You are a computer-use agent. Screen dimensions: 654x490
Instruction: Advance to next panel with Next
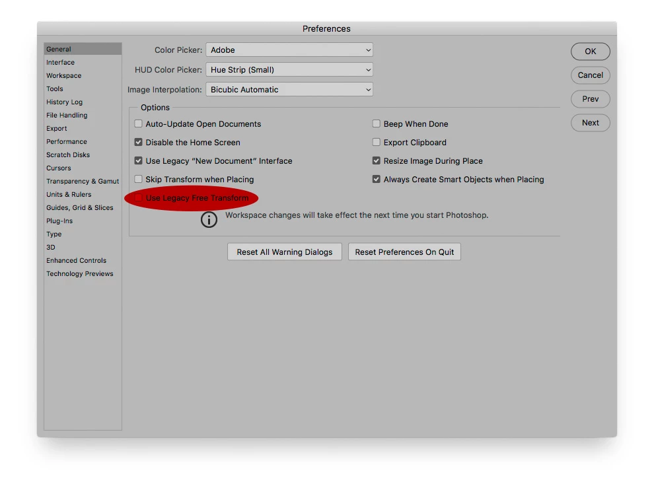(590, 123)
